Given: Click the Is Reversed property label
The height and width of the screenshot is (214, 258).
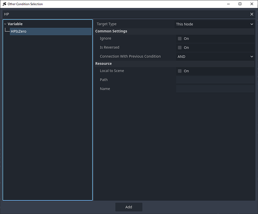Looking at the screenshot, I should 109,48.
